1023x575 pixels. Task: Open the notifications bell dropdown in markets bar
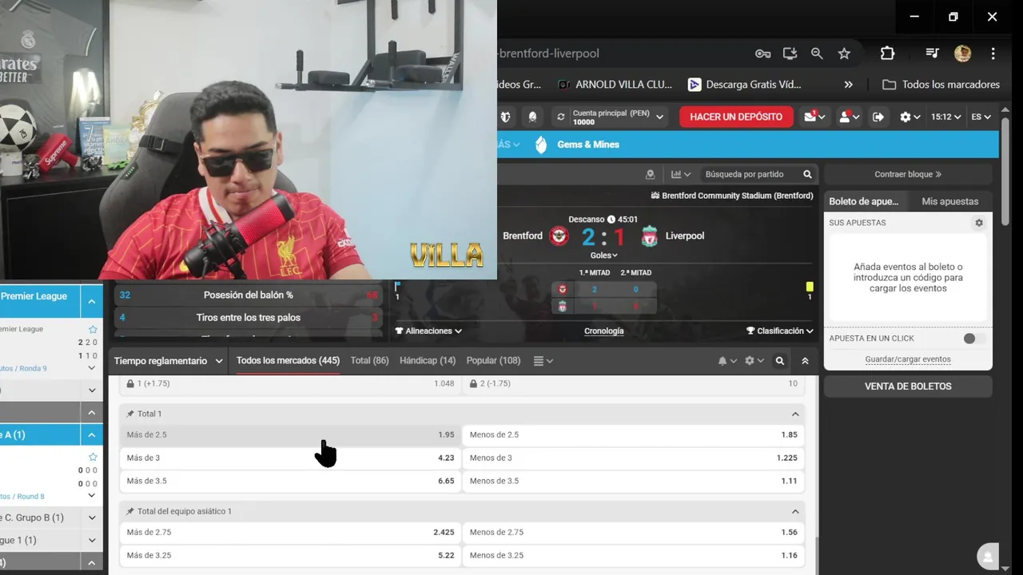click(727, 361)
